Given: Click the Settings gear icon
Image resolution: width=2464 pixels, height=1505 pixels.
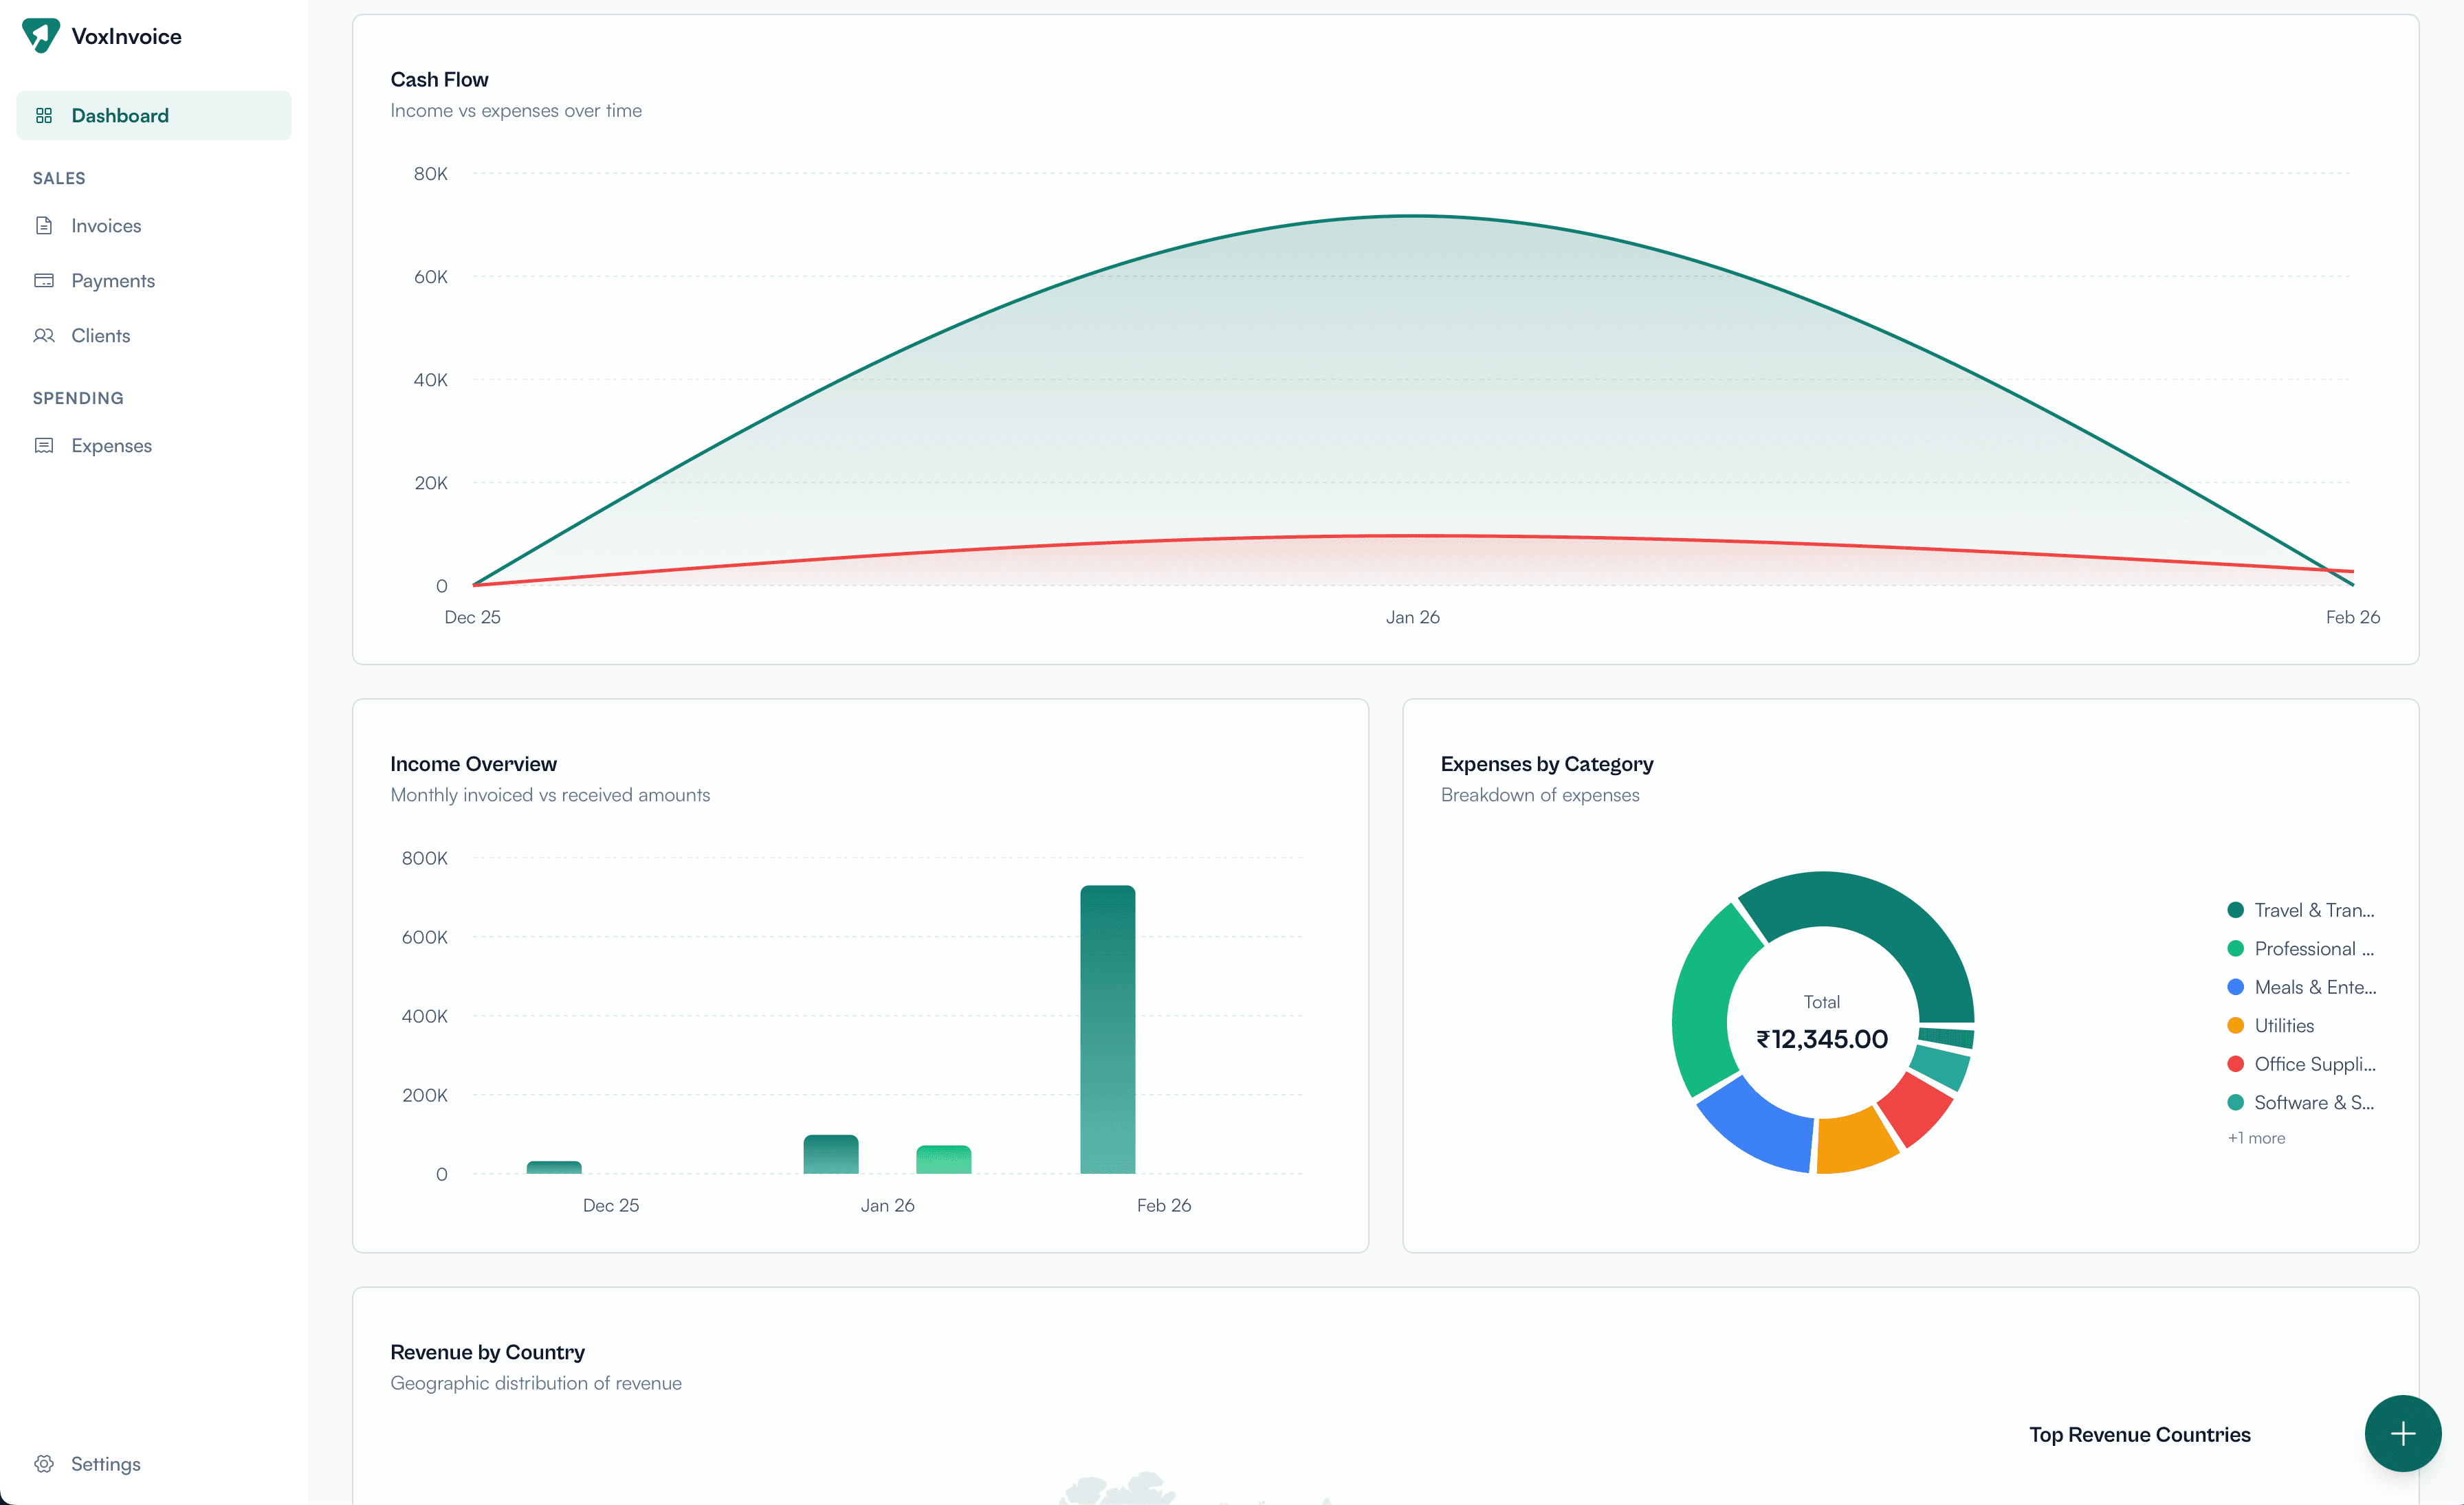Looking at the screenshot, I should click(44, 1463).
